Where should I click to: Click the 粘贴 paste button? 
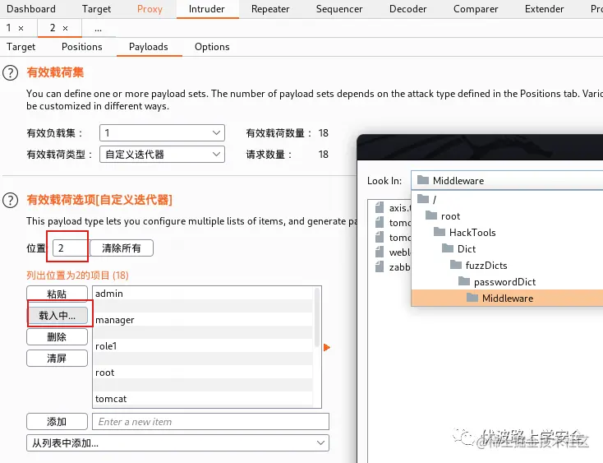click(x=57, y=294)
